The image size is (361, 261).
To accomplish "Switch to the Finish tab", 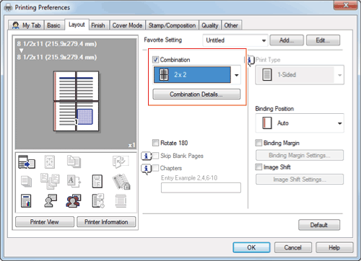I will 98,25.
